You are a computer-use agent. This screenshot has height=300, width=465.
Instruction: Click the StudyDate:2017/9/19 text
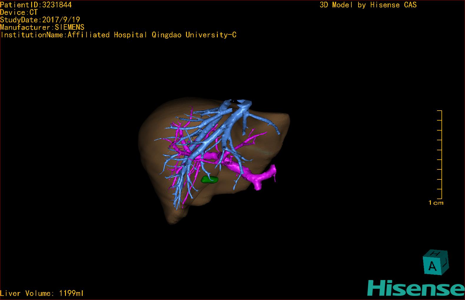point(40,20)
